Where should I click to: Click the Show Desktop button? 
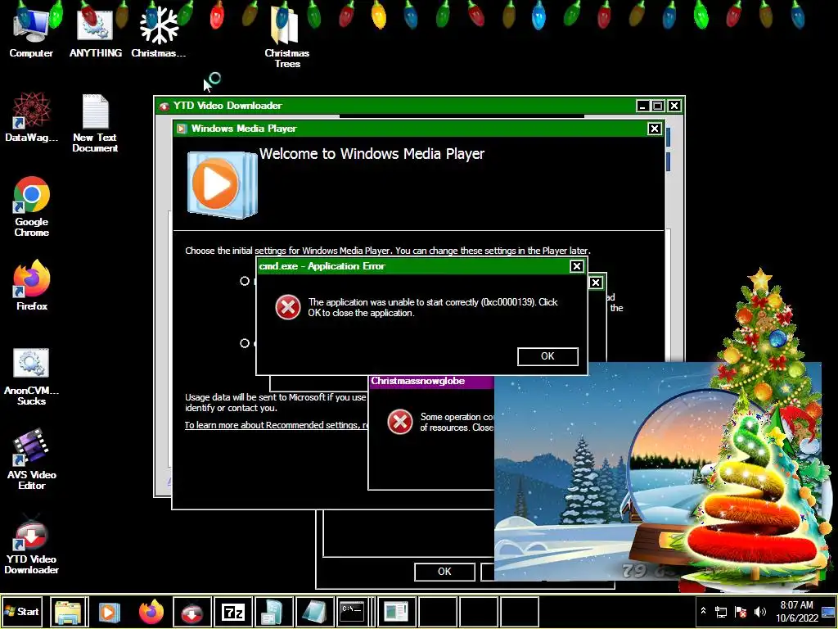(x=829, y=611)
